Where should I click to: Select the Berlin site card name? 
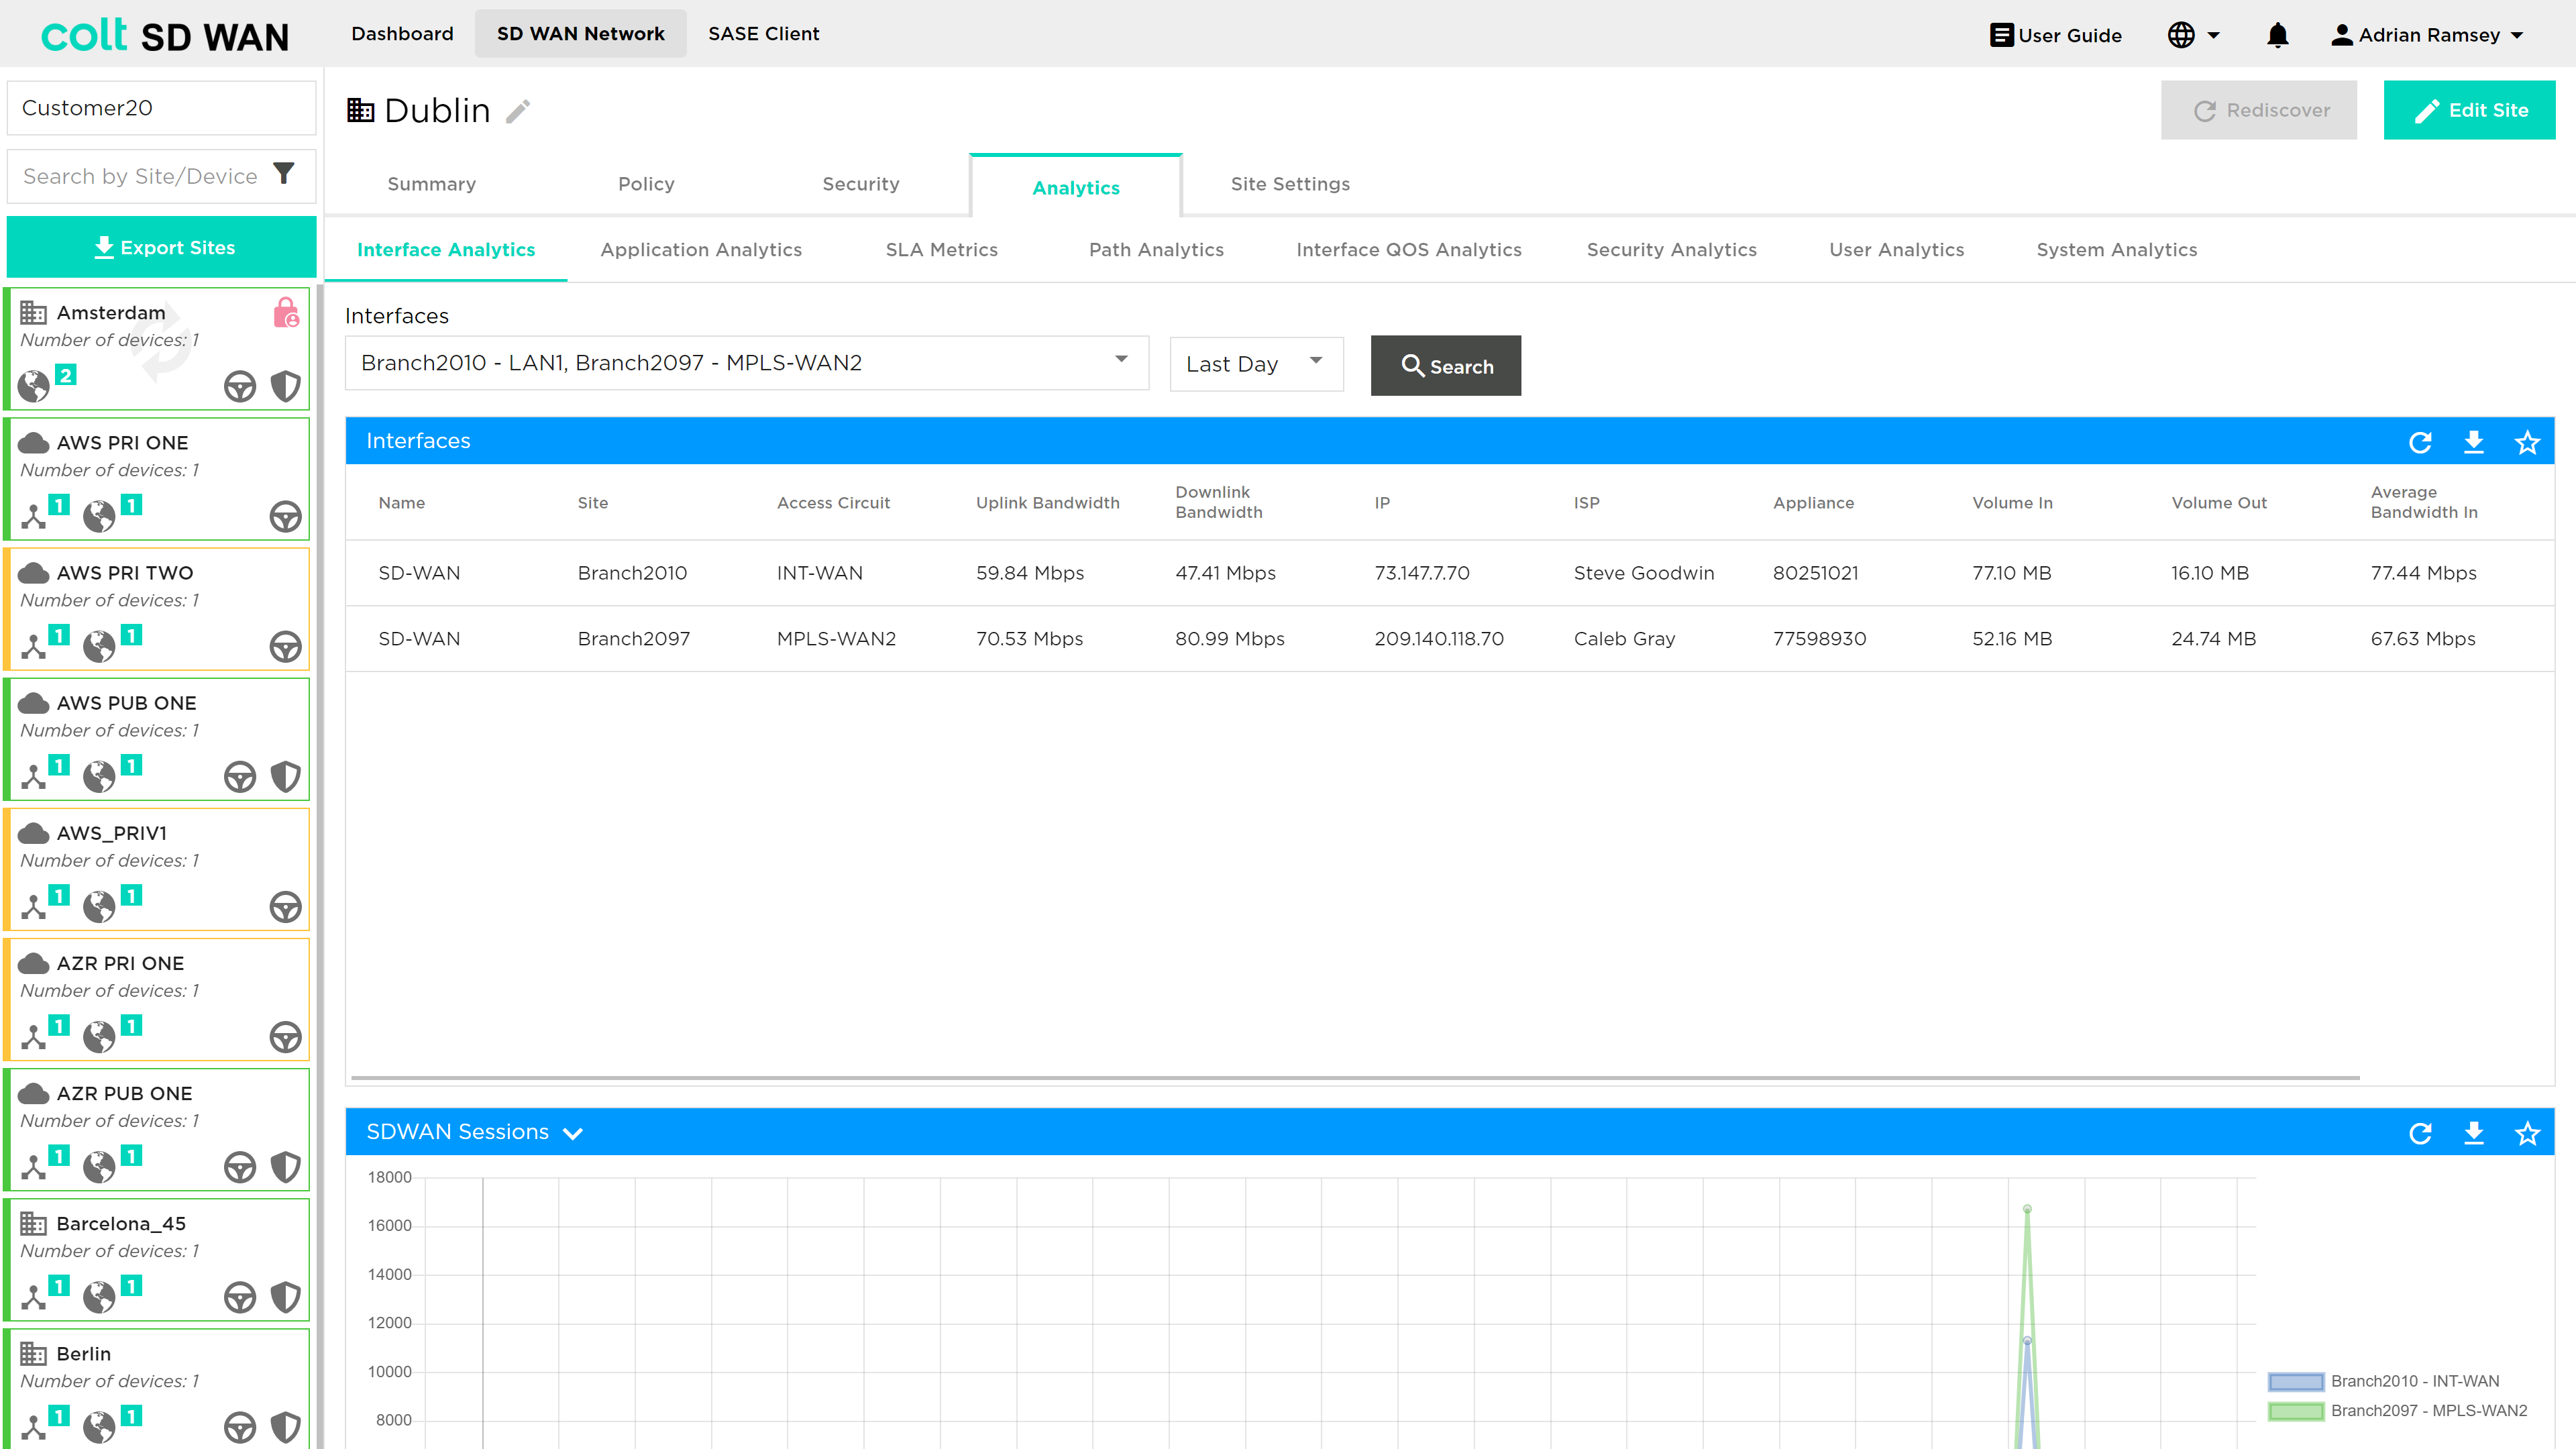click(83, 1354)
